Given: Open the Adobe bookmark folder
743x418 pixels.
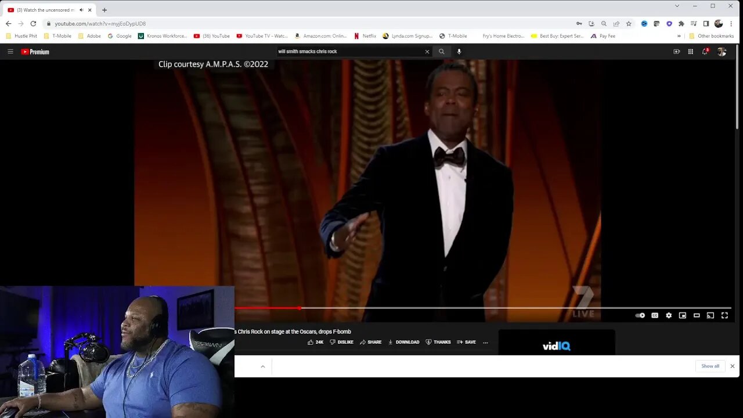Looking at the screenshot, I should coord(89,36).
